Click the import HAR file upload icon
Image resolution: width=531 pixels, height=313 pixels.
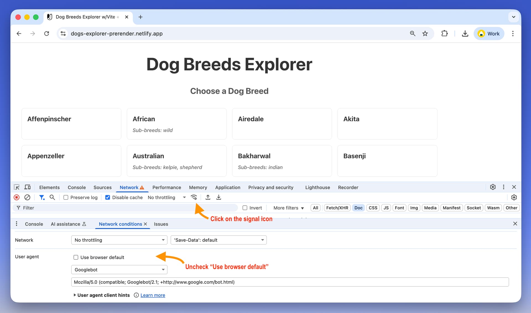[208, 197]
